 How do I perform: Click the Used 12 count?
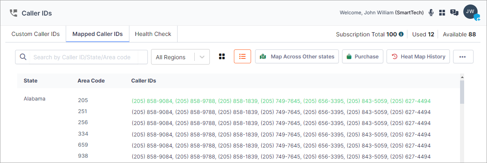point(423,35)
